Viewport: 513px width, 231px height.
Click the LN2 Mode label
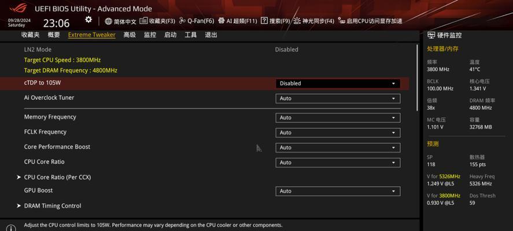point(38,49)
